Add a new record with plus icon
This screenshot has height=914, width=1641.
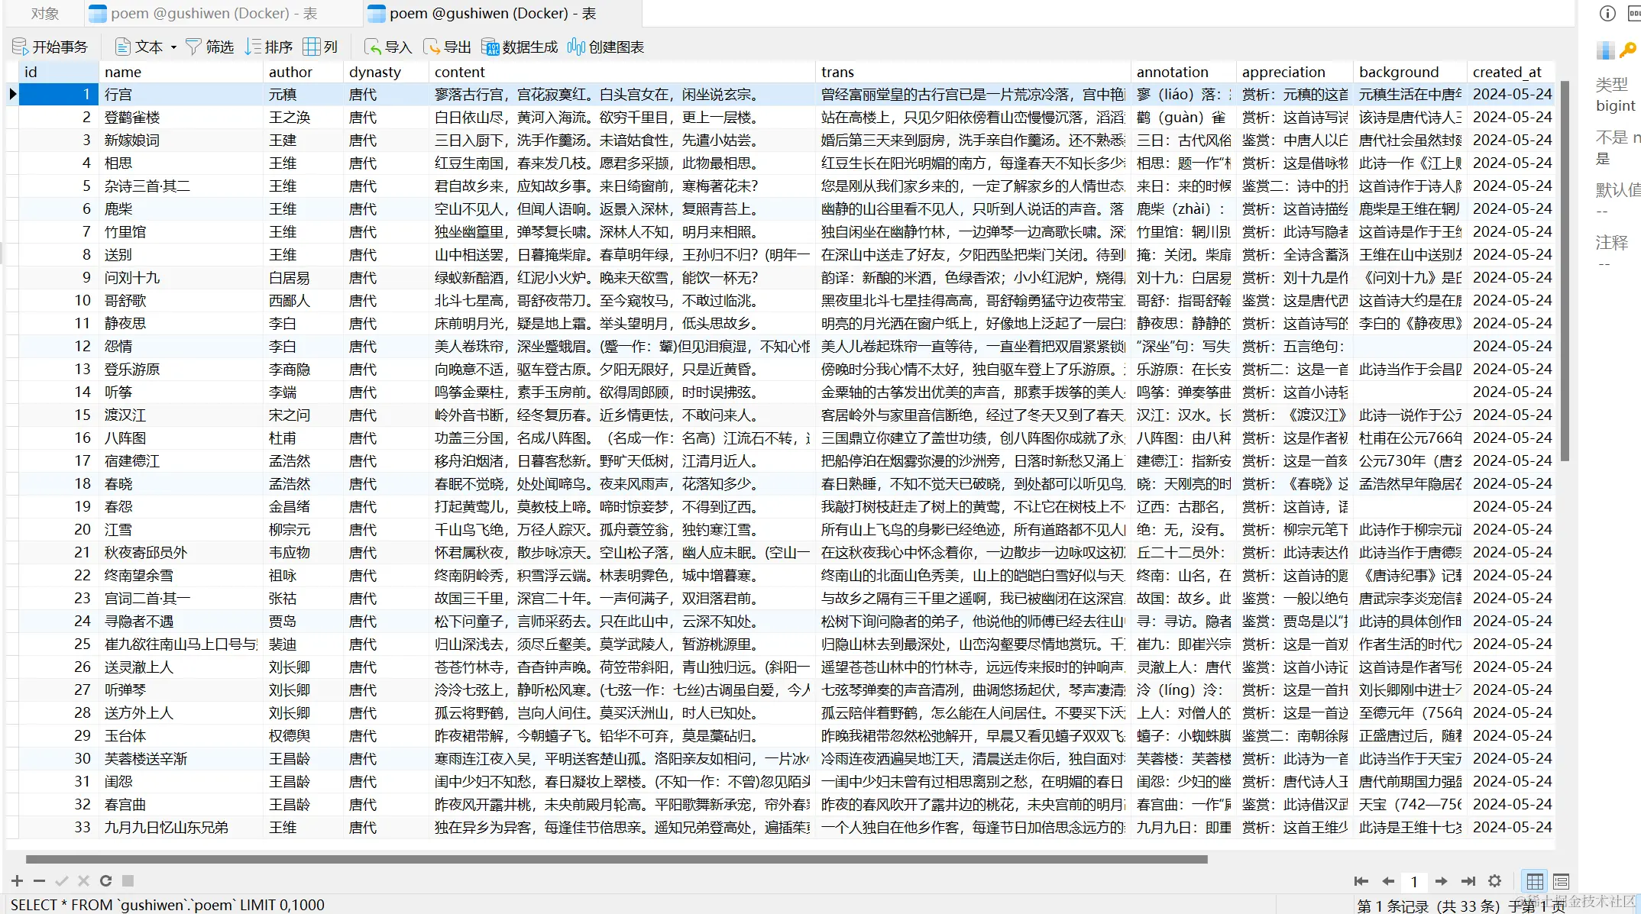point(17,880)
